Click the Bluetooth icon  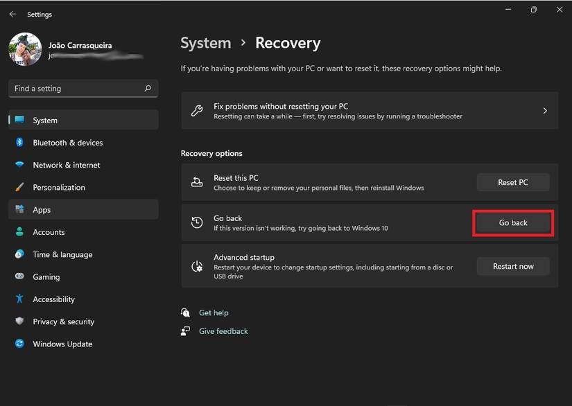19,142
